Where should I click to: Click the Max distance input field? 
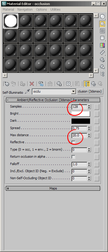(79, 136)
